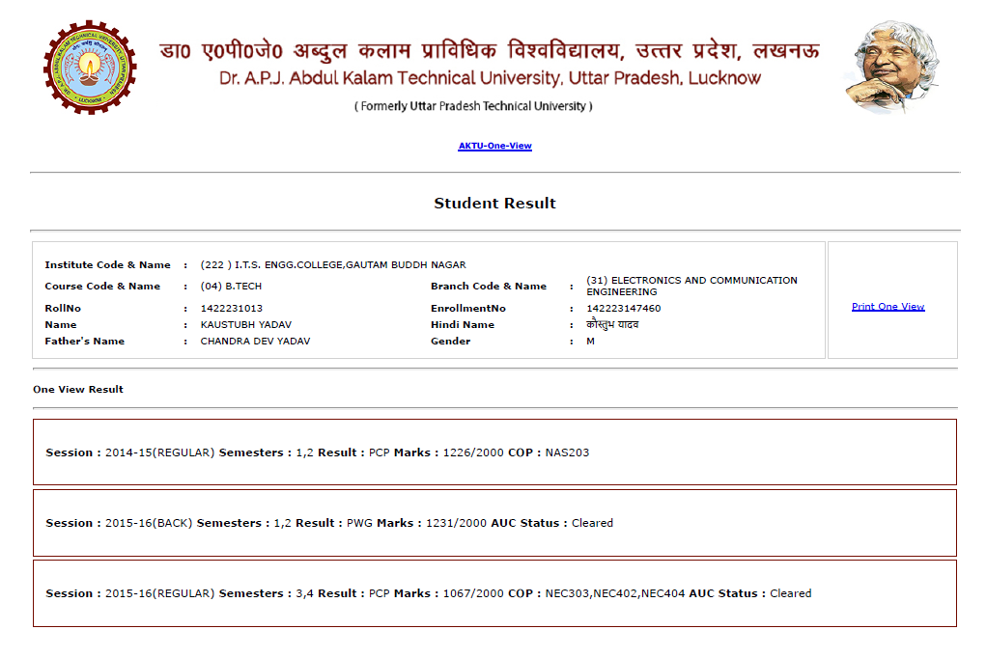Select branch Electronics and Communication Engineering
This screenshot has height=658, width=987.
(691, 287)
